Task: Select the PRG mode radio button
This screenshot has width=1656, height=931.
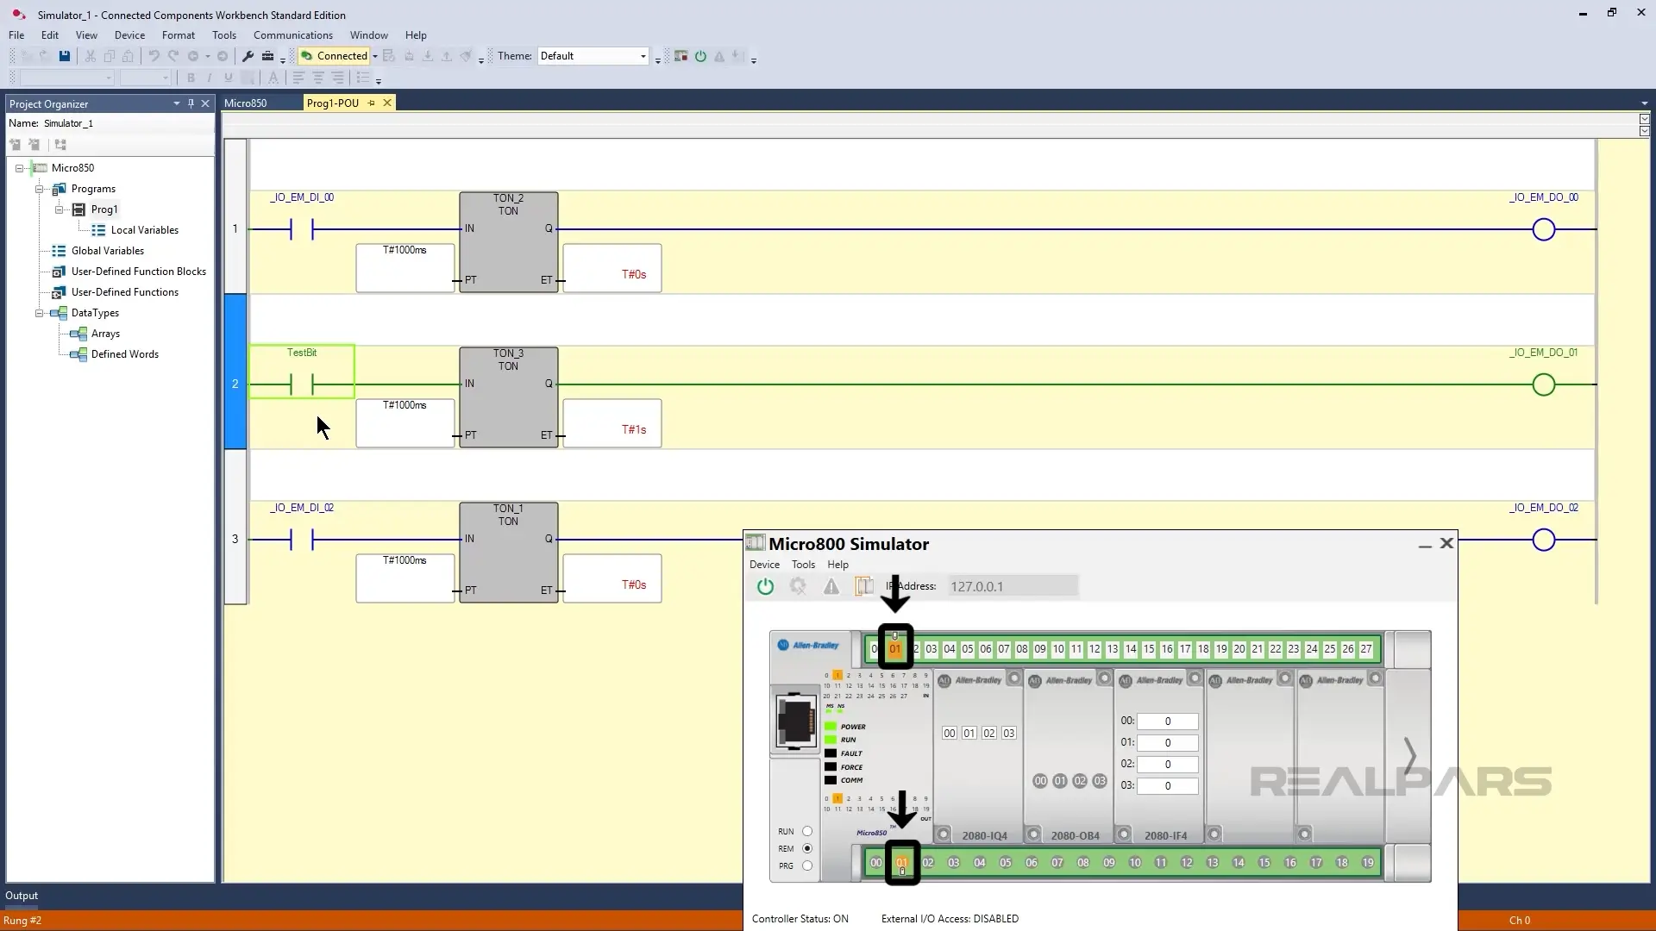Action: tap(807, 865)
